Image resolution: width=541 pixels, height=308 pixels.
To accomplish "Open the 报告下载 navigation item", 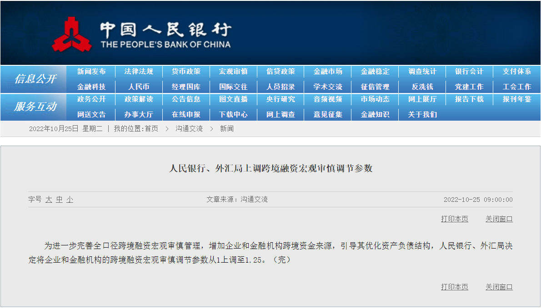I will tap(470, 99).
